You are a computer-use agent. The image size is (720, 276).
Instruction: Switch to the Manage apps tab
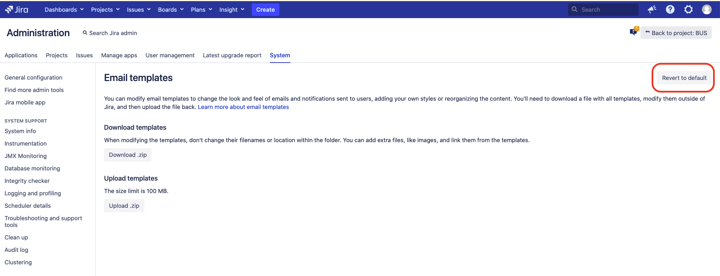(119, 55)
